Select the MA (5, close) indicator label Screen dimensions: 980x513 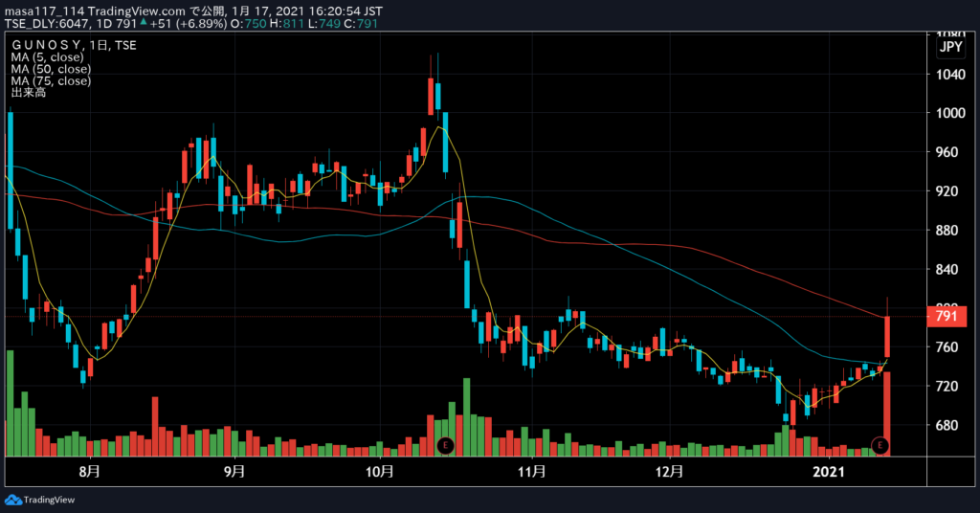(x=47, y=56)
